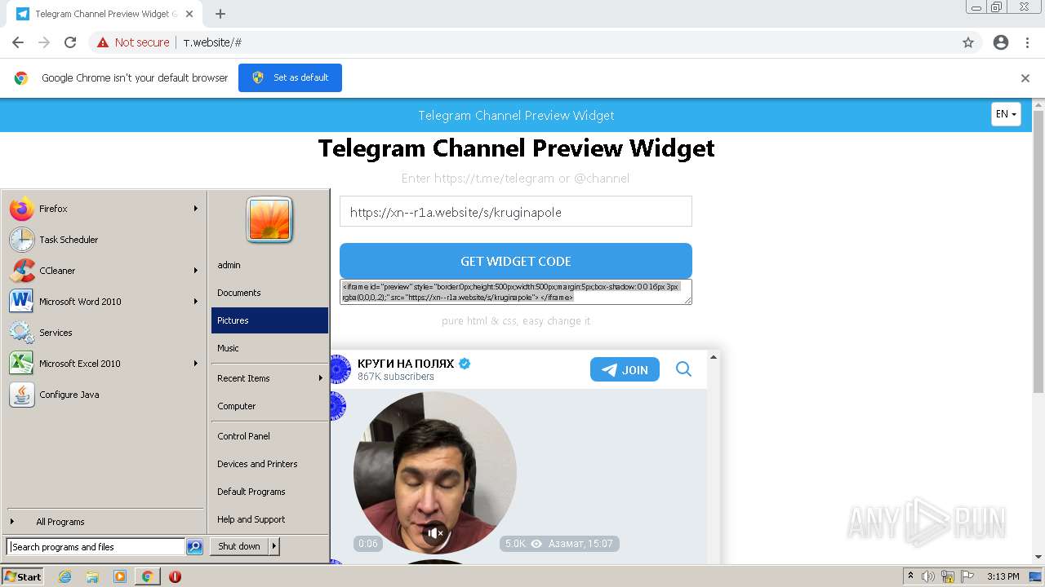Launch Microsoft Excel 2010 shortcut

(102, 364)
